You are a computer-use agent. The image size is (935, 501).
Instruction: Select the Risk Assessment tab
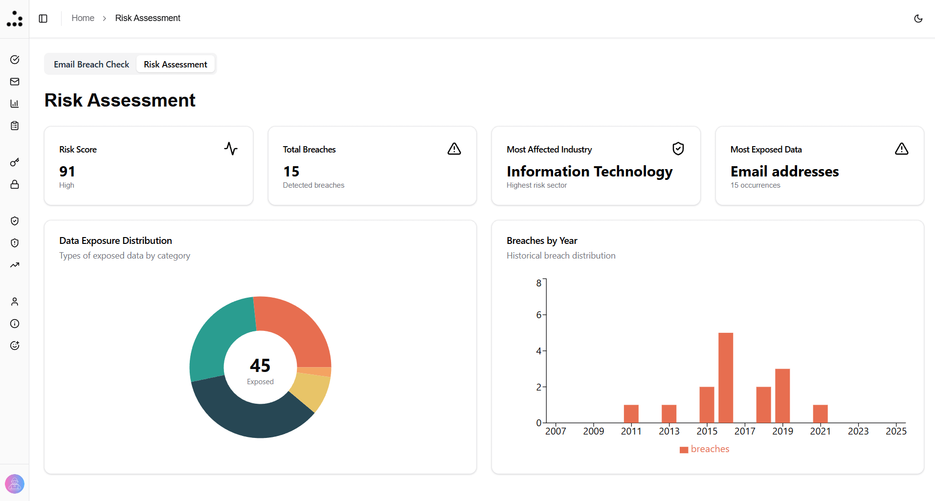pyautogui.click(x=176, y=64)
